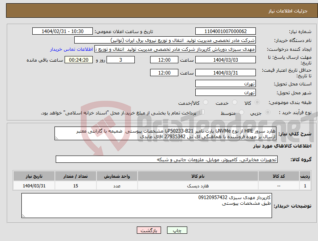Click the ساعت باقی مانده label
This screenshot has width=318, height=241.
(45, 60)
